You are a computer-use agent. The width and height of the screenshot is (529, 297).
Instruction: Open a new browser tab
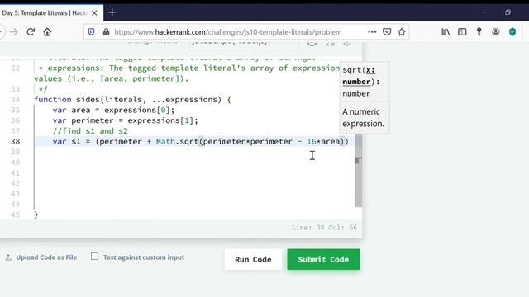click(x=112, y=13)
